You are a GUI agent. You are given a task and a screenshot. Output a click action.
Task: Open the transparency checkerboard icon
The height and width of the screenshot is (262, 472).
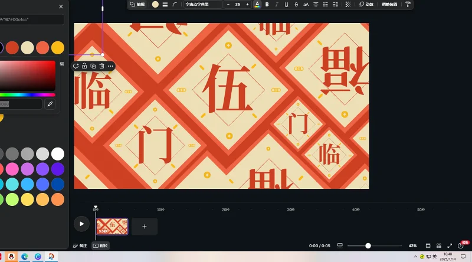tap(348, 4)
